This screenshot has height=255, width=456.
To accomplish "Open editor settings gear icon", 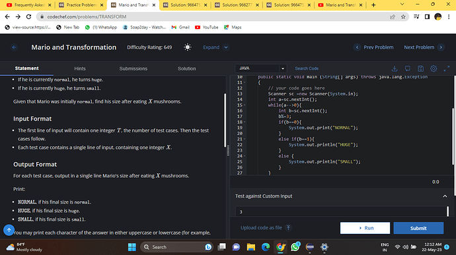I will (434, 69).
